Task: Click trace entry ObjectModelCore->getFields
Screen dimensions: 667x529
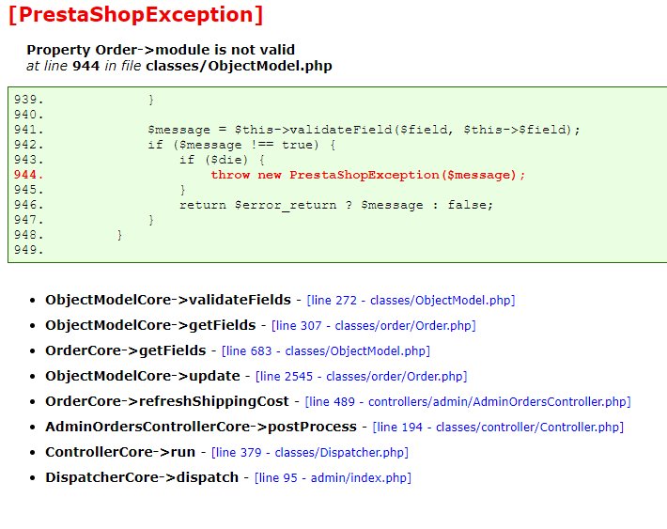Action: (150, 325)
